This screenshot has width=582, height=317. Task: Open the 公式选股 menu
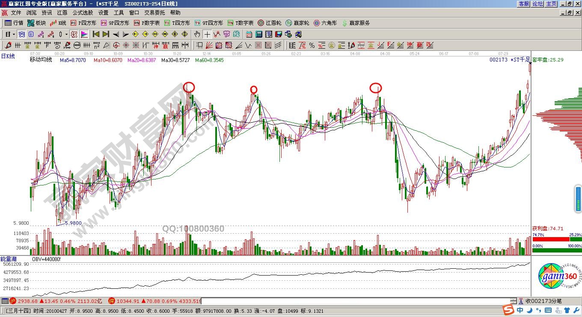tap(83, 13)
